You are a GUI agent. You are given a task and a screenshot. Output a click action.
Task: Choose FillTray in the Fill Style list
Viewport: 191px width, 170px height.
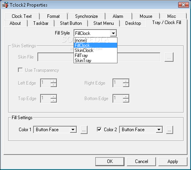pyautogui.click(x=95, y=56)
